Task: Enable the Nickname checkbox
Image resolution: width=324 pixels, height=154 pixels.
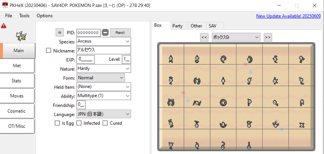Action: (x=49, y=51)
